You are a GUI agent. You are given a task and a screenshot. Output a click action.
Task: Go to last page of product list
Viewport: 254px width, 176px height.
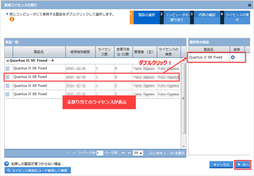click(x=129, y=153)
